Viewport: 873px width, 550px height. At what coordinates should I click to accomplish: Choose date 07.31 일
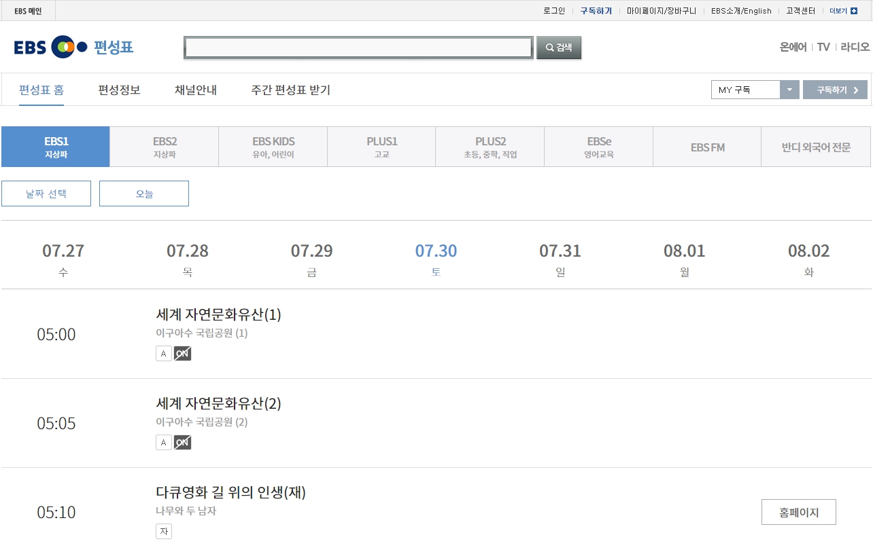click(x=560, y=260)
